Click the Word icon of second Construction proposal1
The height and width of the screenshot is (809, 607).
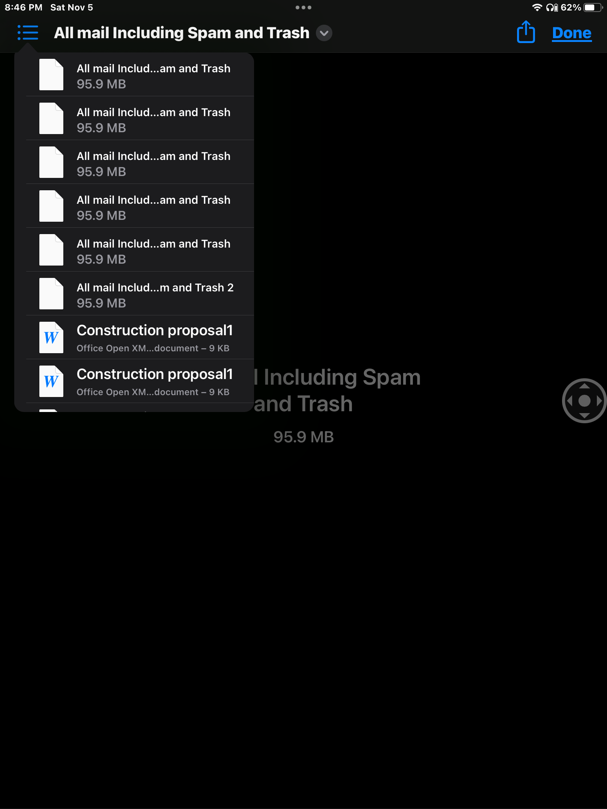click(51, 381)
